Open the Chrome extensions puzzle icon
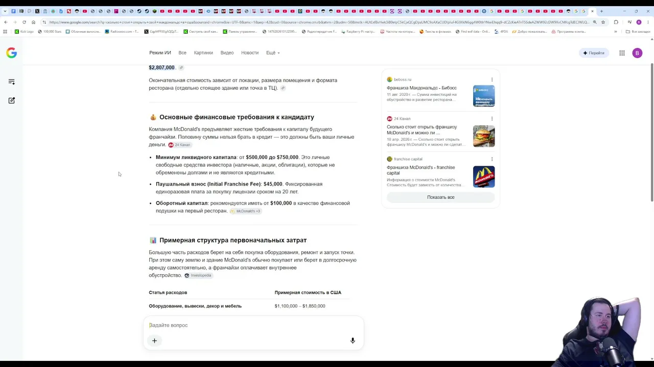This screenshot has width=654, height=367. [x=616, y=22]
